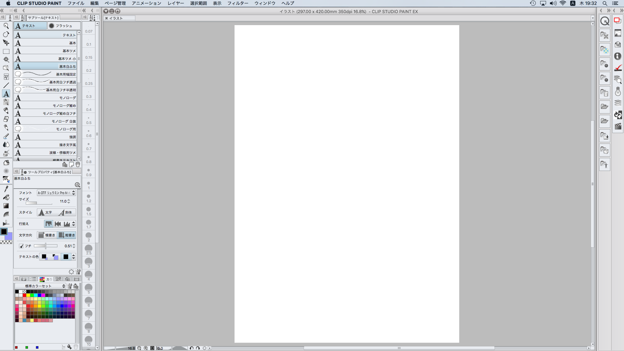Open the tool property palette menu
624x351 pixels.
point(16,172)
